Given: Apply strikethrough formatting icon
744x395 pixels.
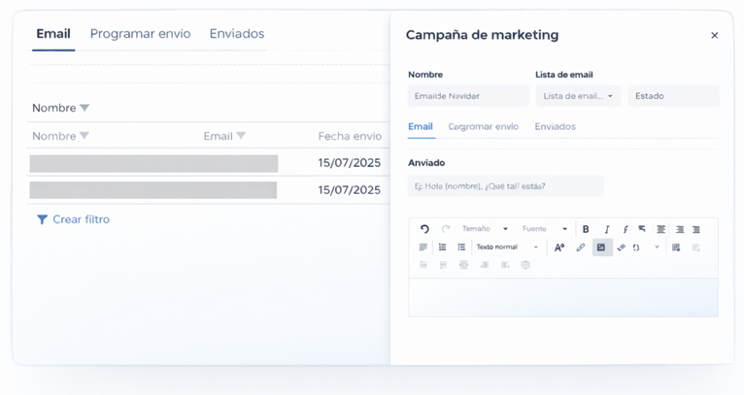Looking at the screenshot, I should click(626, 229).
